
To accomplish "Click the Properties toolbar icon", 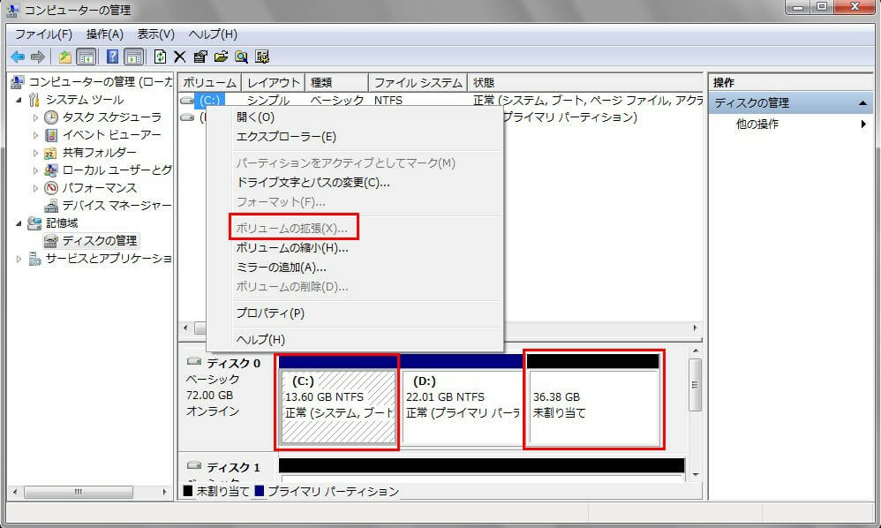I will coord(200,57).
